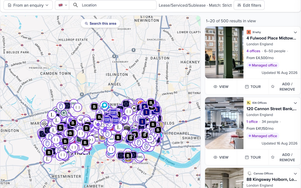Click the "CAMDEN TOWN" map label
The width and height of the screenshot is (301, 188).
[56, 73]
